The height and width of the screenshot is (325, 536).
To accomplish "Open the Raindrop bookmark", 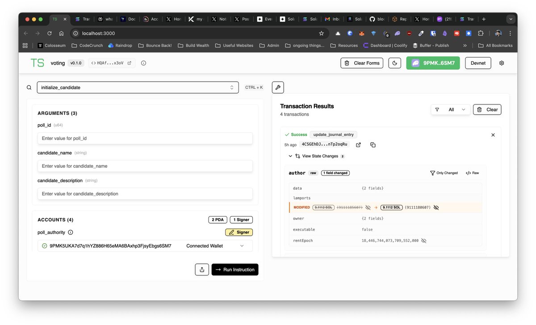I will (x=120, y=46).
